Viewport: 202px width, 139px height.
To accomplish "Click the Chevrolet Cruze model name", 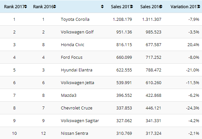I will [x=77, y=108].
